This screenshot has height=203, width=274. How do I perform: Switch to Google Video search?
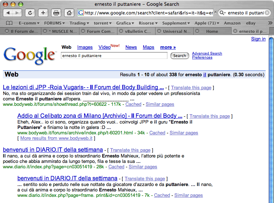coord(104,47)
